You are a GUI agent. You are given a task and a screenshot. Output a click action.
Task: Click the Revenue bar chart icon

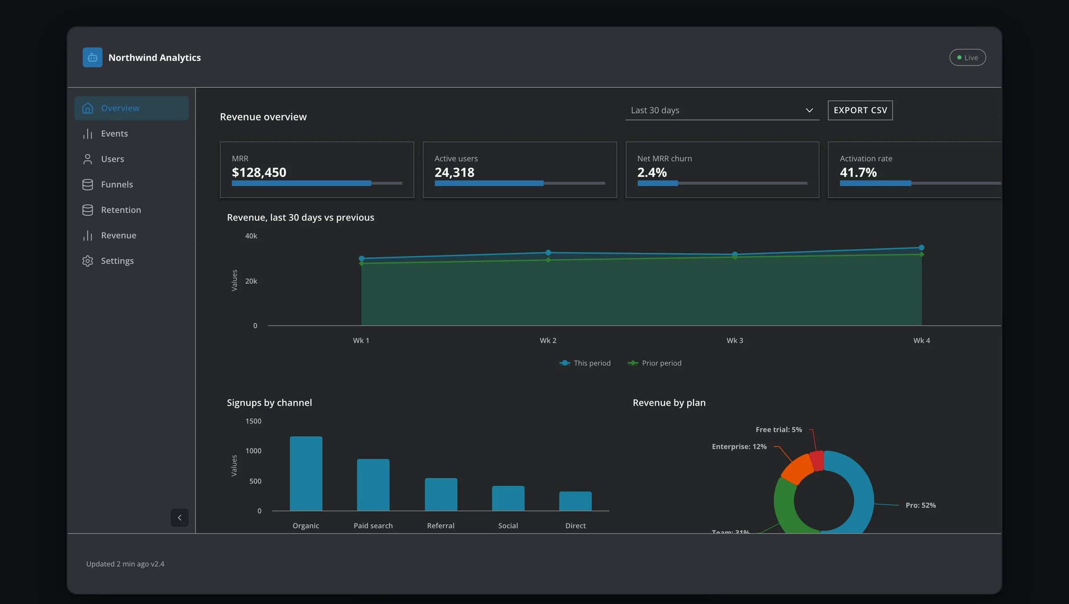[88, 235]
